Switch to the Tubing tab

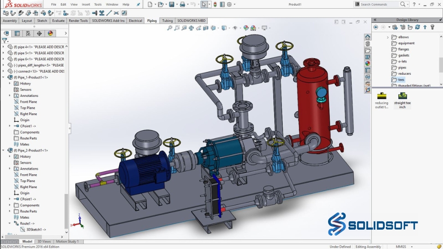pos(167,21)
